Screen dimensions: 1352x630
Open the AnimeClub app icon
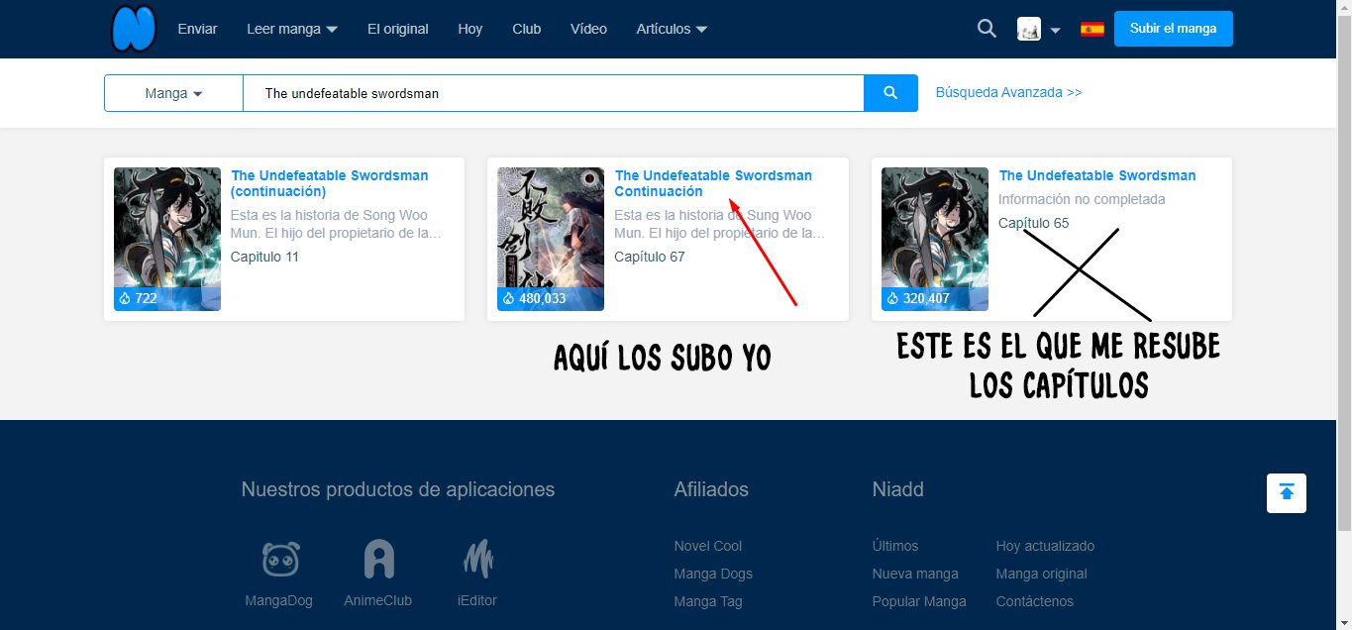pos(377,560)
